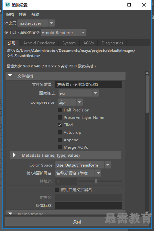Enable the Half Precision checkbox
Screen dimensions: 154x231
pyautogui.click(x=60, y=110)
